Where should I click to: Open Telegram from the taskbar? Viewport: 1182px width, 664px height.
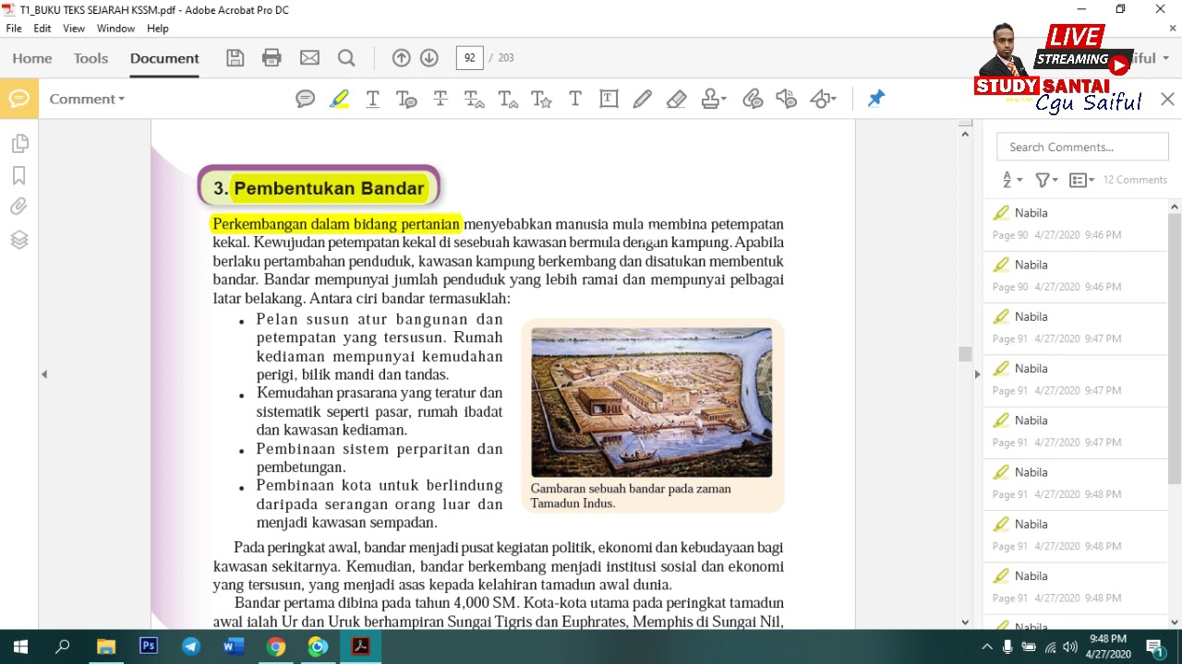(191, 646)
